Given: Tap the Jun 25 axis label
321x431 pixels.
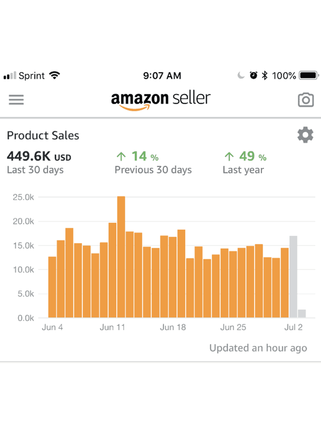Looking at the screenshot, I should coord(233,327).
